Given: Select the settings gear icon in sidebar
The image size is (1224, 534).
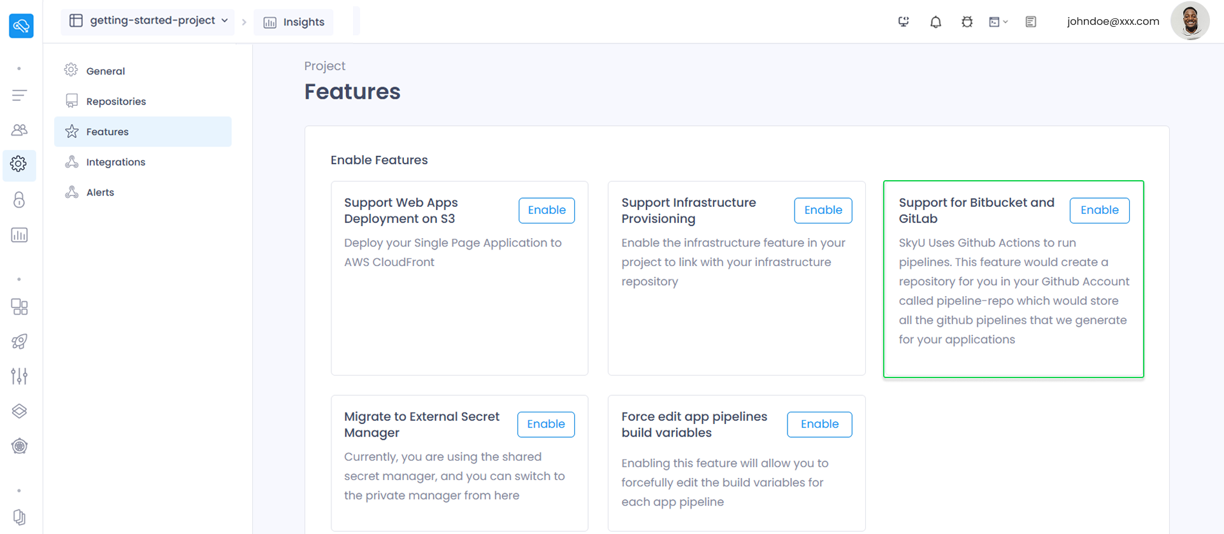Looking at the screenshot, I should pyautogui.click(x=19, y=164).
